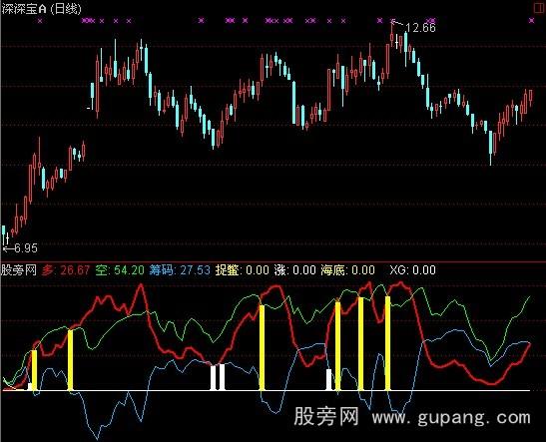Click the small red box icon at top-right corner
This screenshot has width=546, height=442.
point(539,8)
